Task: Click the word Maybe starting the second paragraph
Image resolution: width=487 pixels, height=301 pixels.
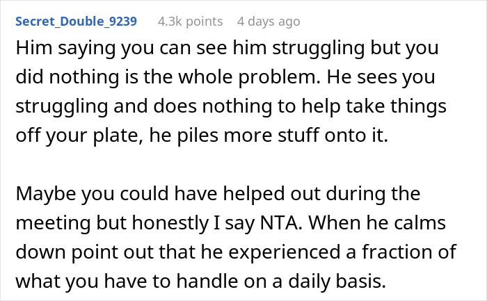Action: (45, 194)
